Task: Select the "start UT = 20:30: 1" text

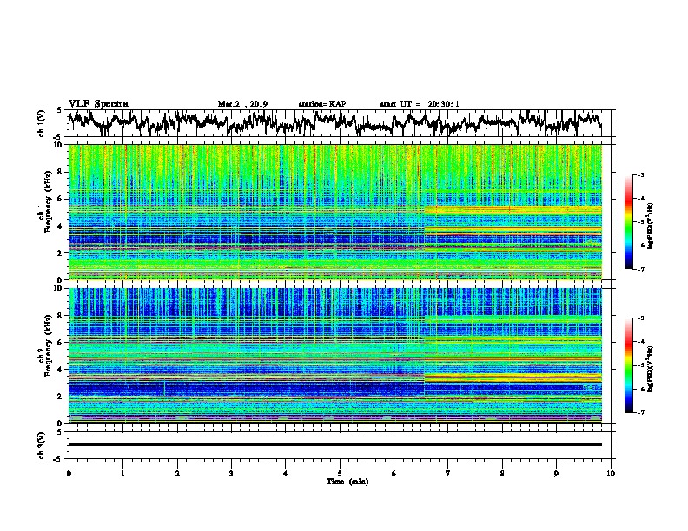Action: pos(420,104)
